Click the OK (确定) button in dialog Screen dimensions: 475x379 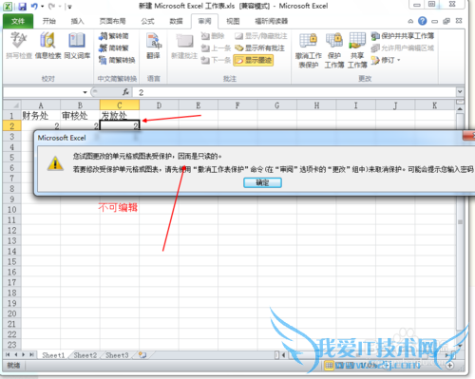(x=262, y=182)
